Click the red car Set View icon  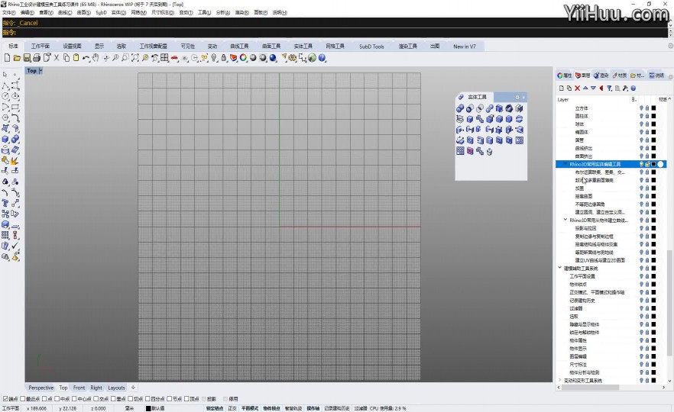coord(174,58)
